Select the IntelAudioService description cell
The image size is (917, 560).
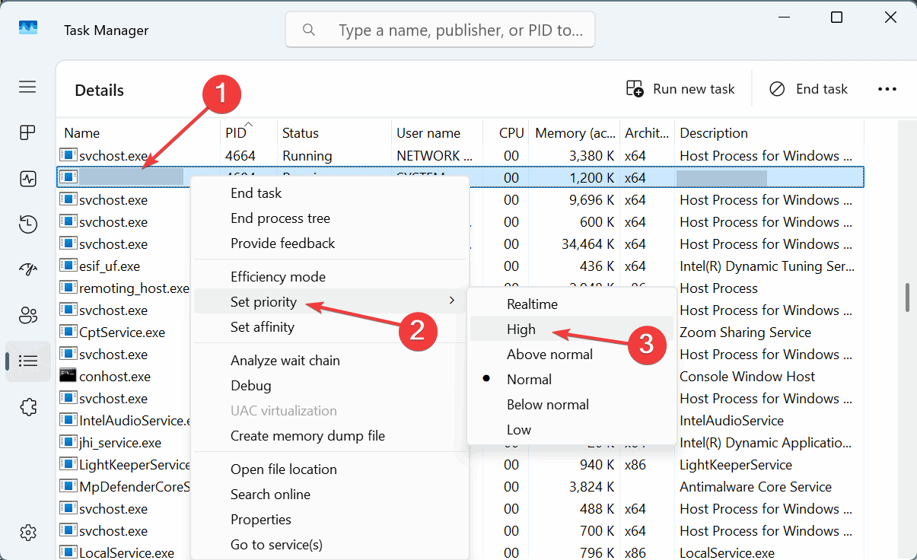[x=731, y=420]
